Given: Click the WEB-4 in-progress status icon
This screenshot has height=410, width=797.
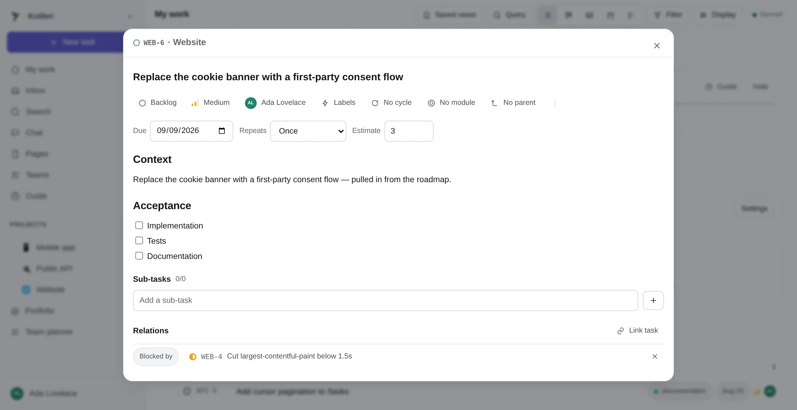Looking at the screenshot, I should [x=193, y=356].
